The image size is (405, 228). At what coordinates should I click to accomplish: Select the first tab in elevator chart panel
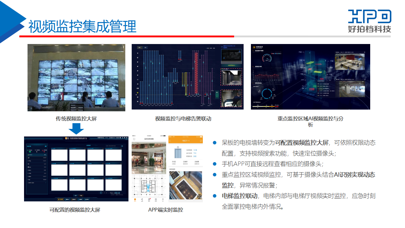[140, 47]
